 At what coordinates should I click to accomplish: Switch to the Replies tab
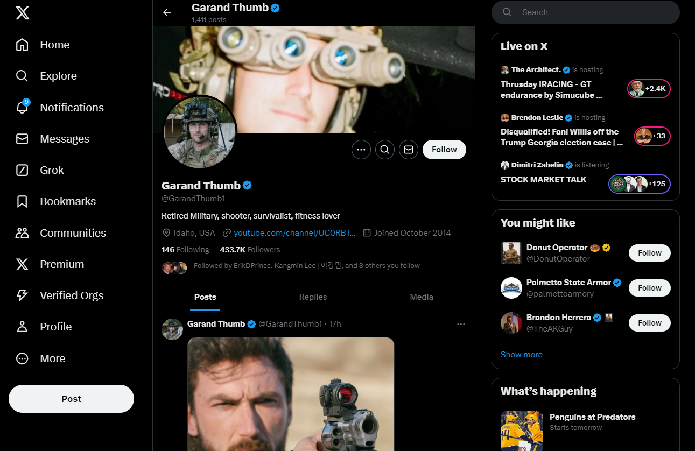(x=313, y=297)
